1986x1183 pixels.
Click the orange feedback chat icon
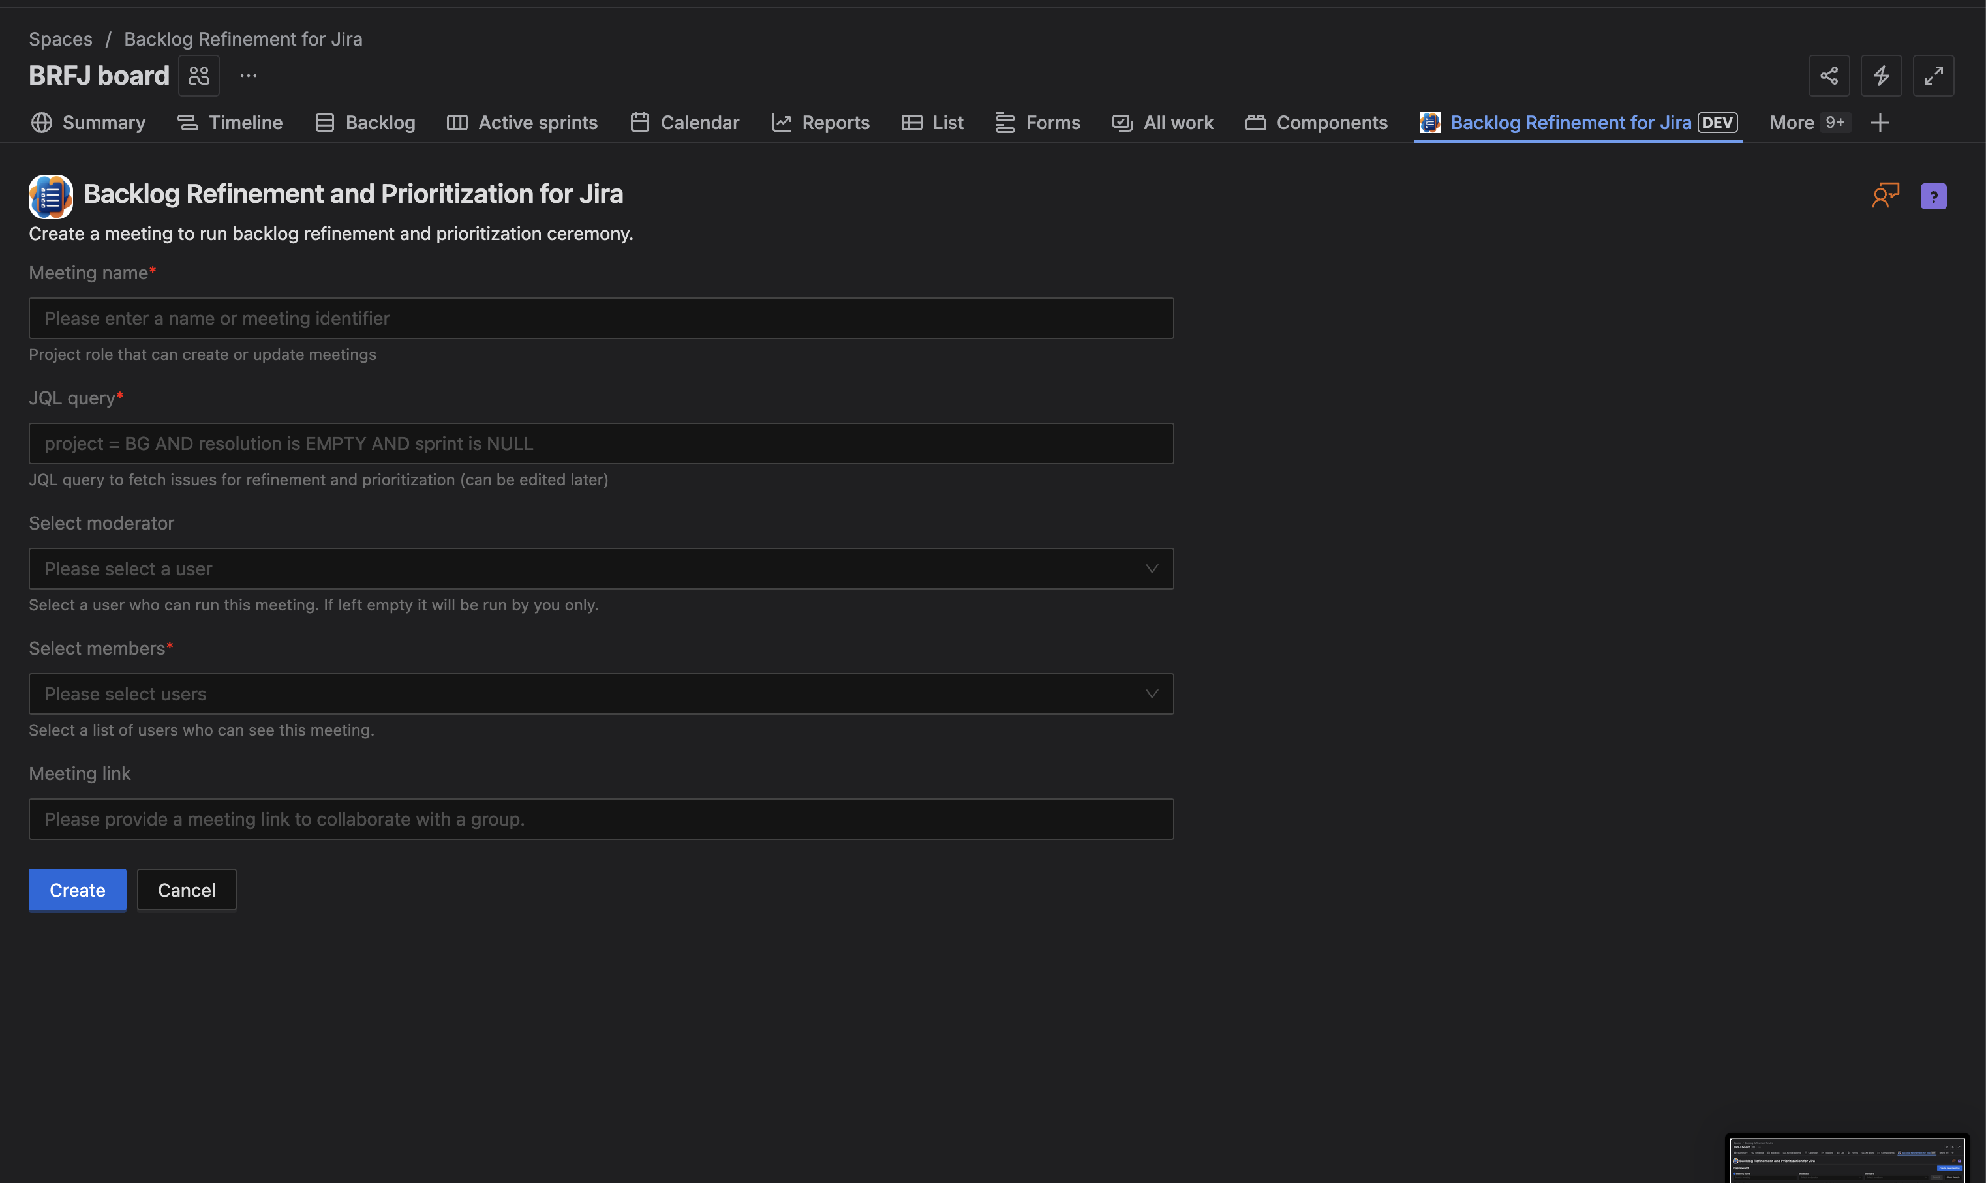pos(1886,195)
